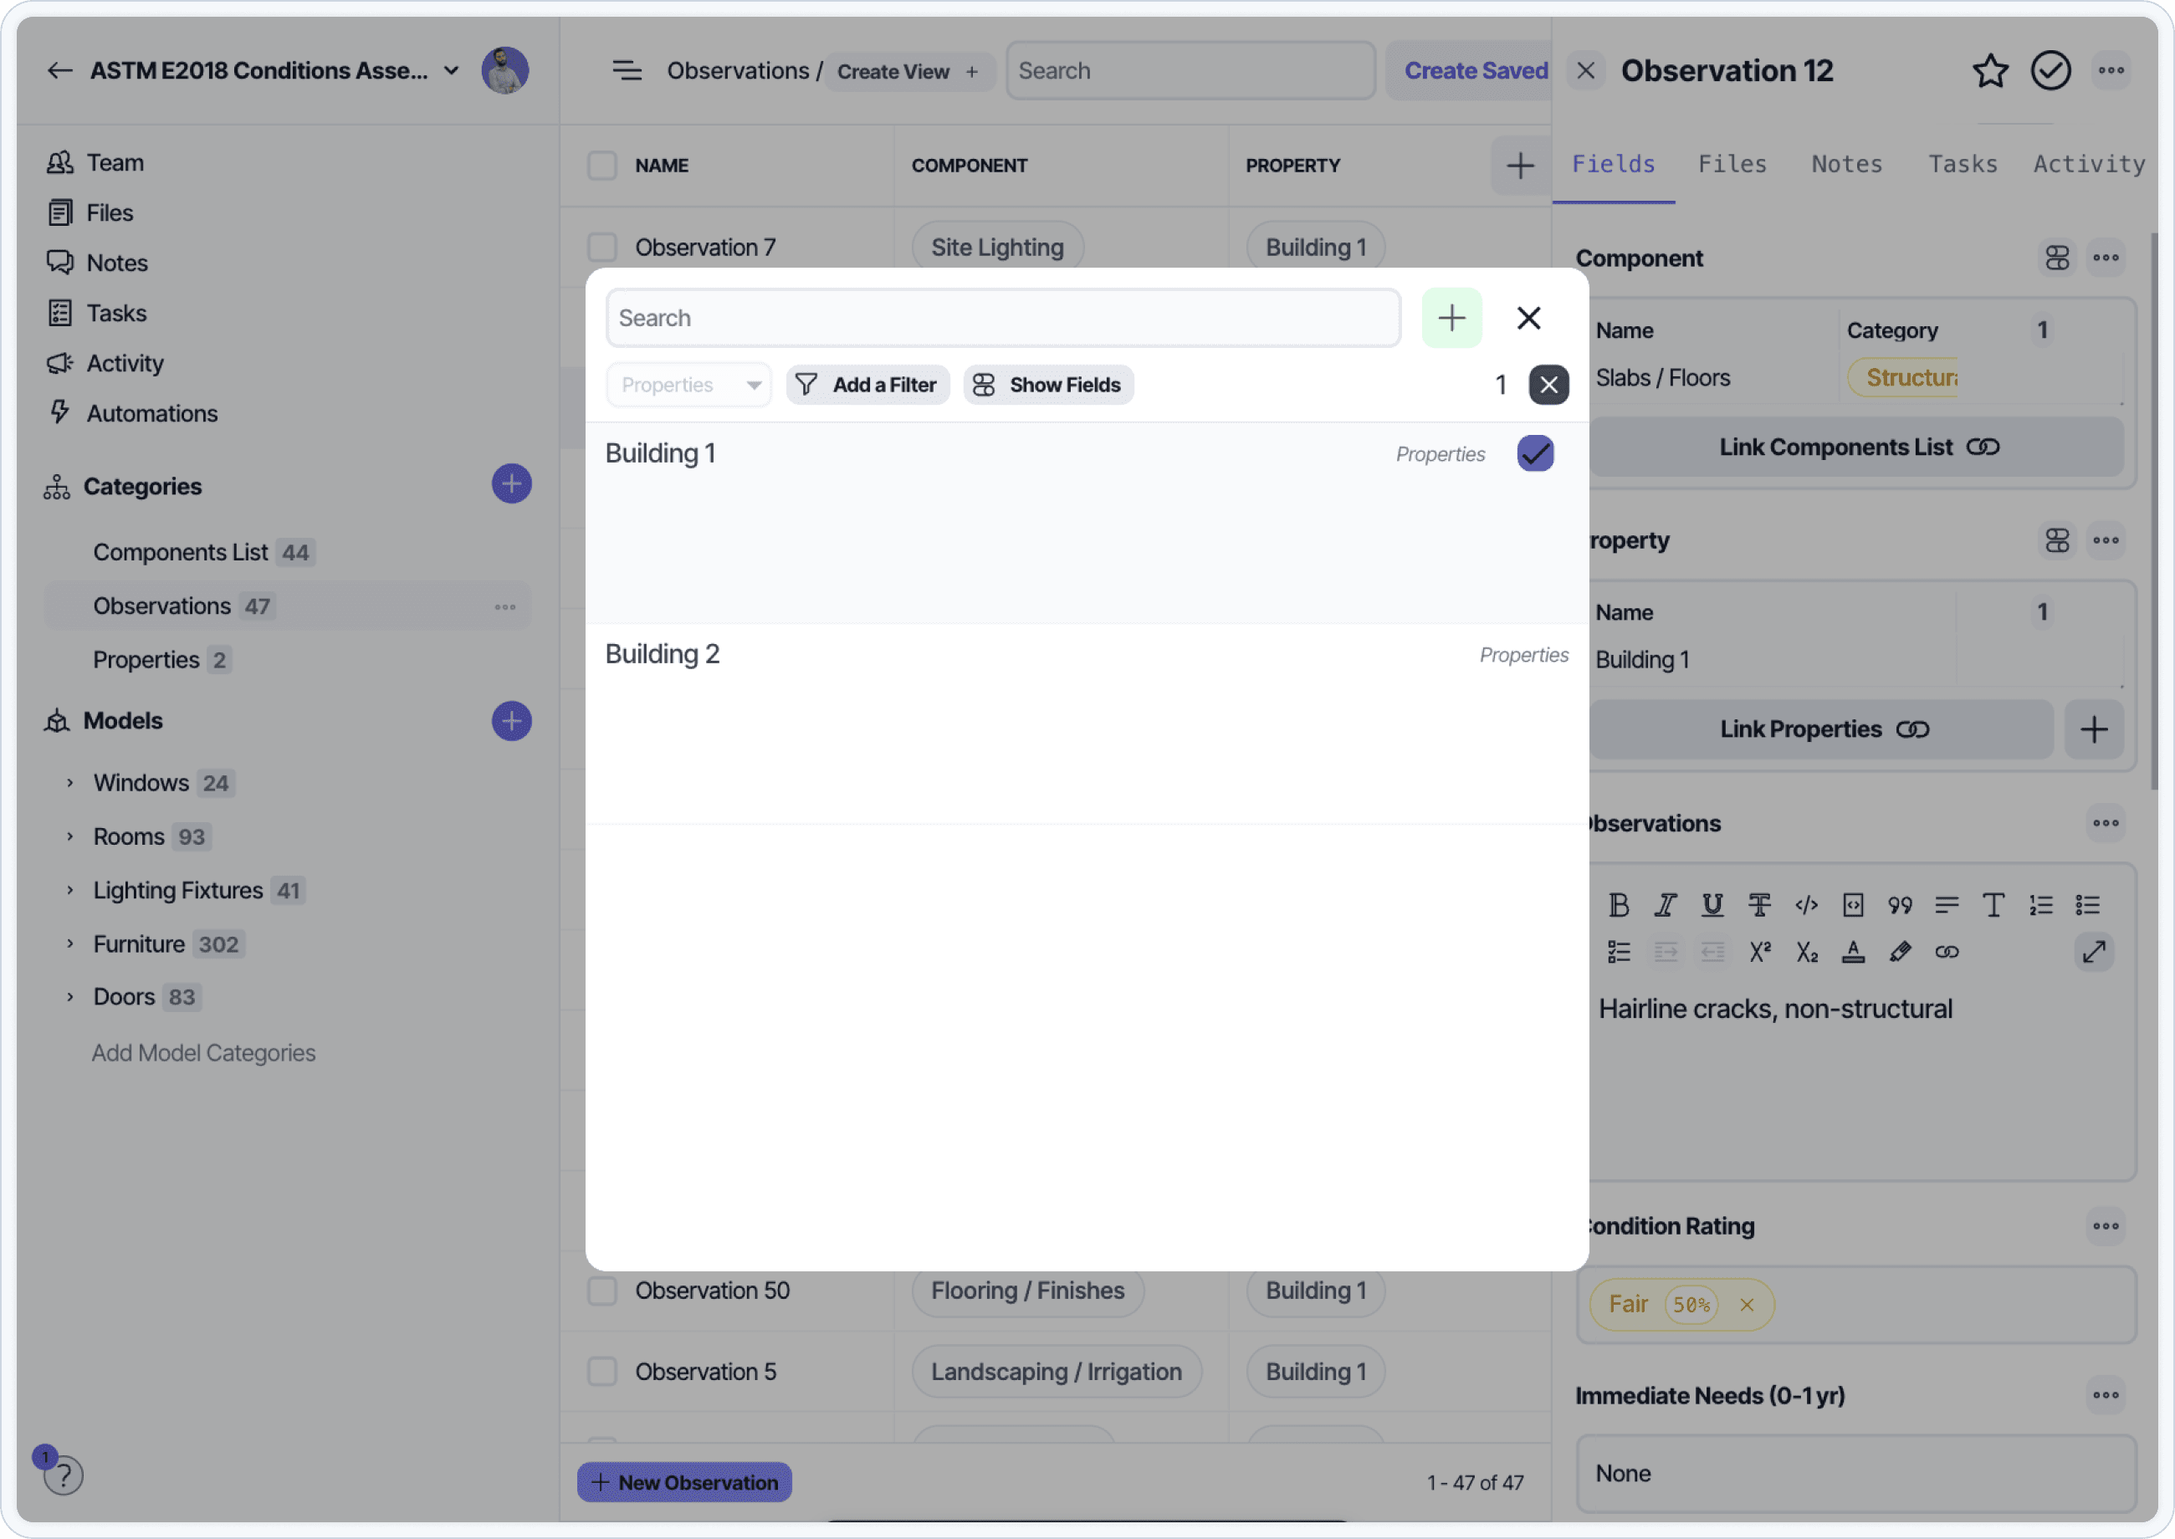2175x1539 pixels.
Task: Click the modal Search input field
Action: tap(1003, 318)
